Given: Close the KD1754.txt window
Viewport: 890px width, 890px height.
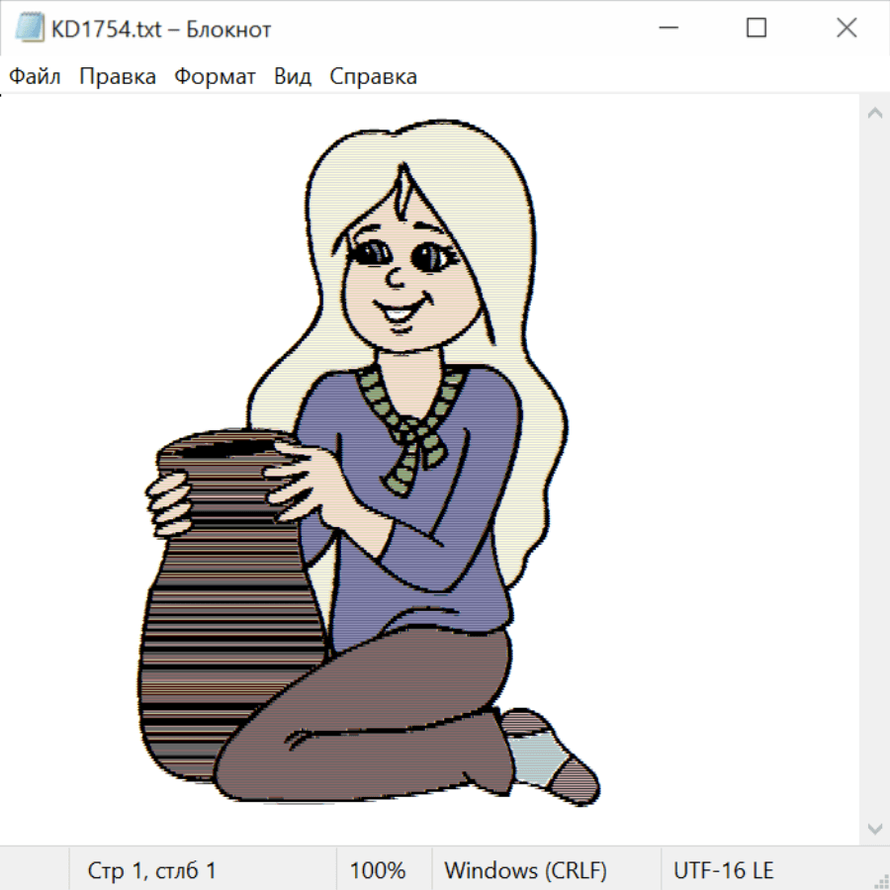Looking at the screenshot, I should coord(846,29).
